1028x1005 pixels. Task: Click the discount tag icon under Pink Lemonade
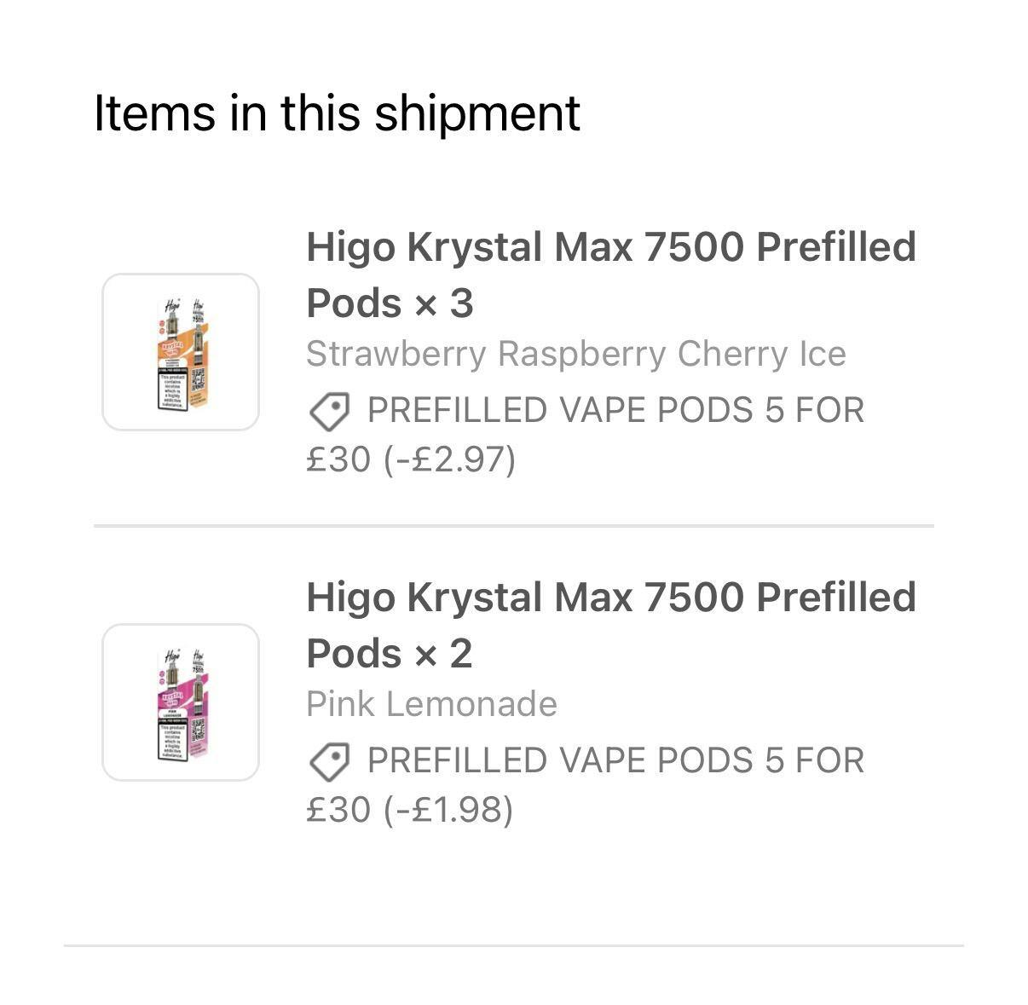[x=329, y=761]
